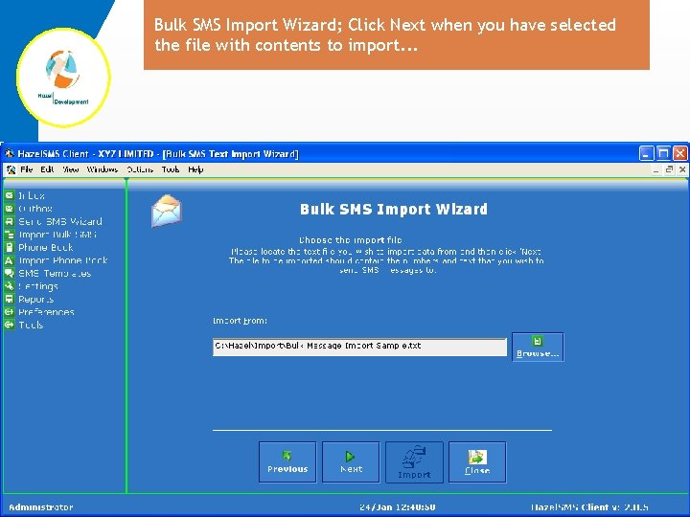This screenshot has height=517, width=690.
Task: Click the Import From file path field
Action: pyautogui.click(x=359, y=347)
